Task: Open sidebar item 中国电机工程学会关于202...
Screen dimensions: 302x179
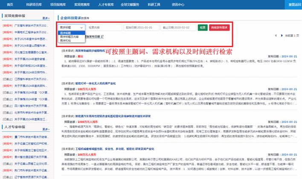Action: 31,32
